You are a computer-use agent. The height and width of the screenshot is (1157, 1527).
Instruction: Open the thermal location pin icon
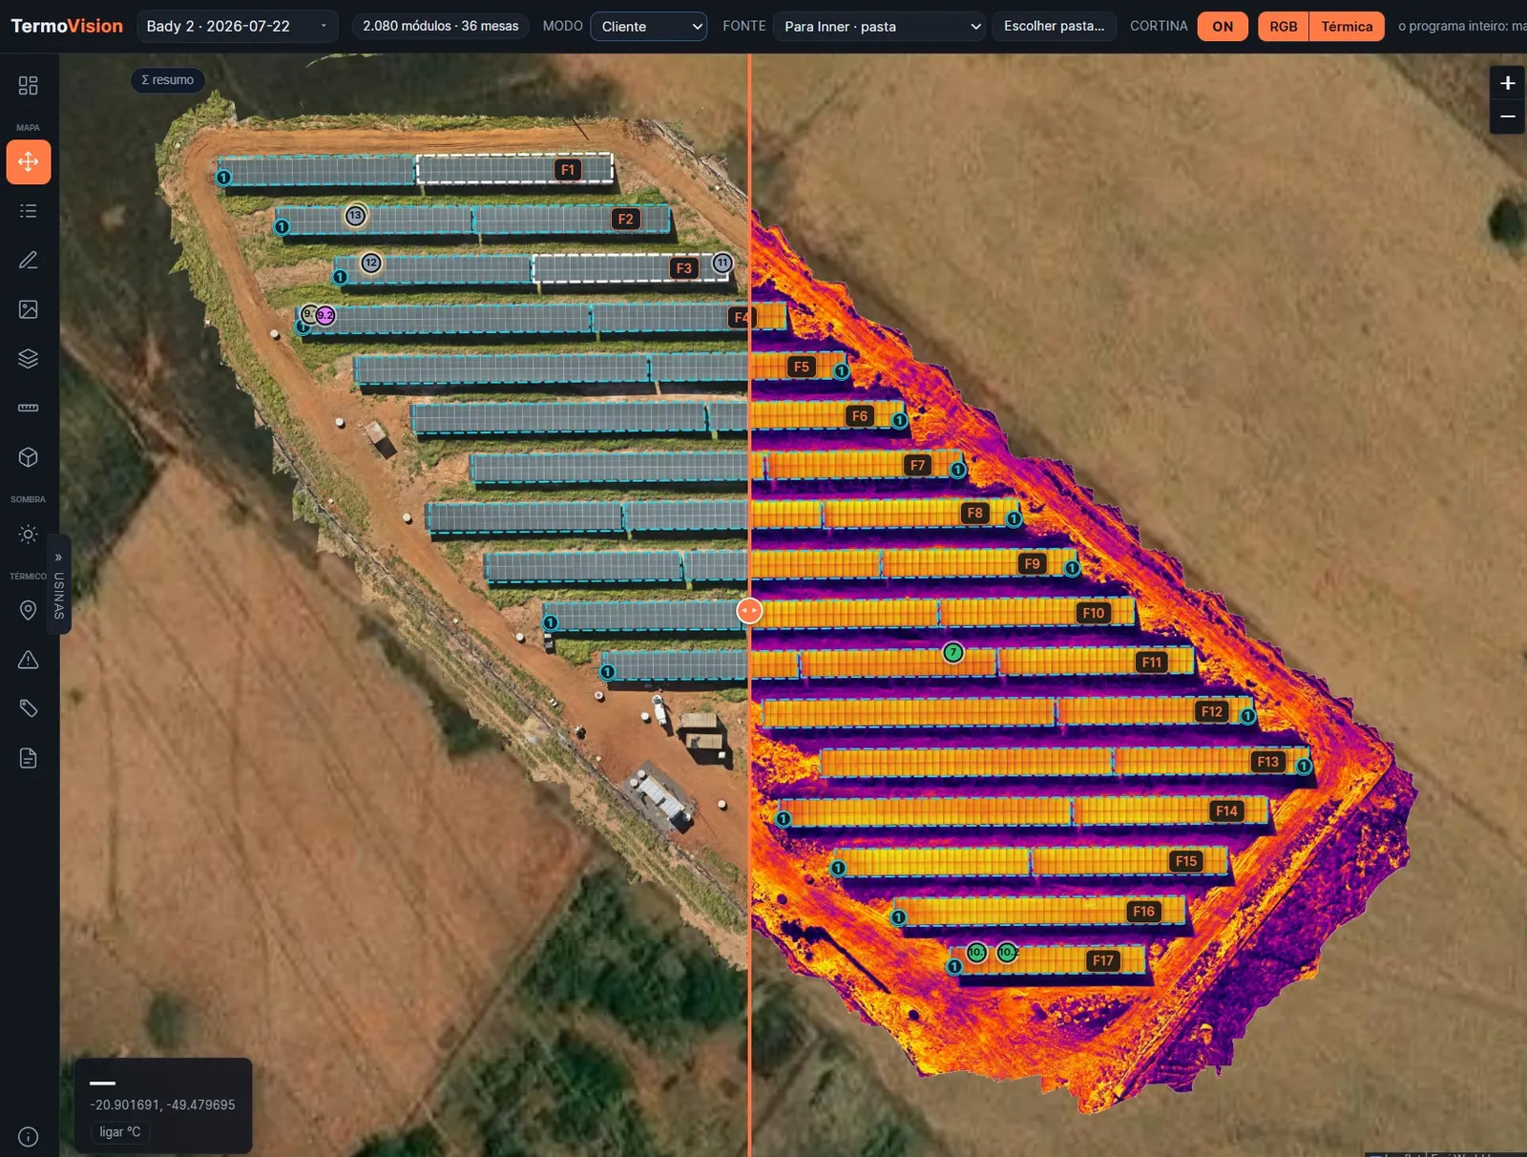28,610
